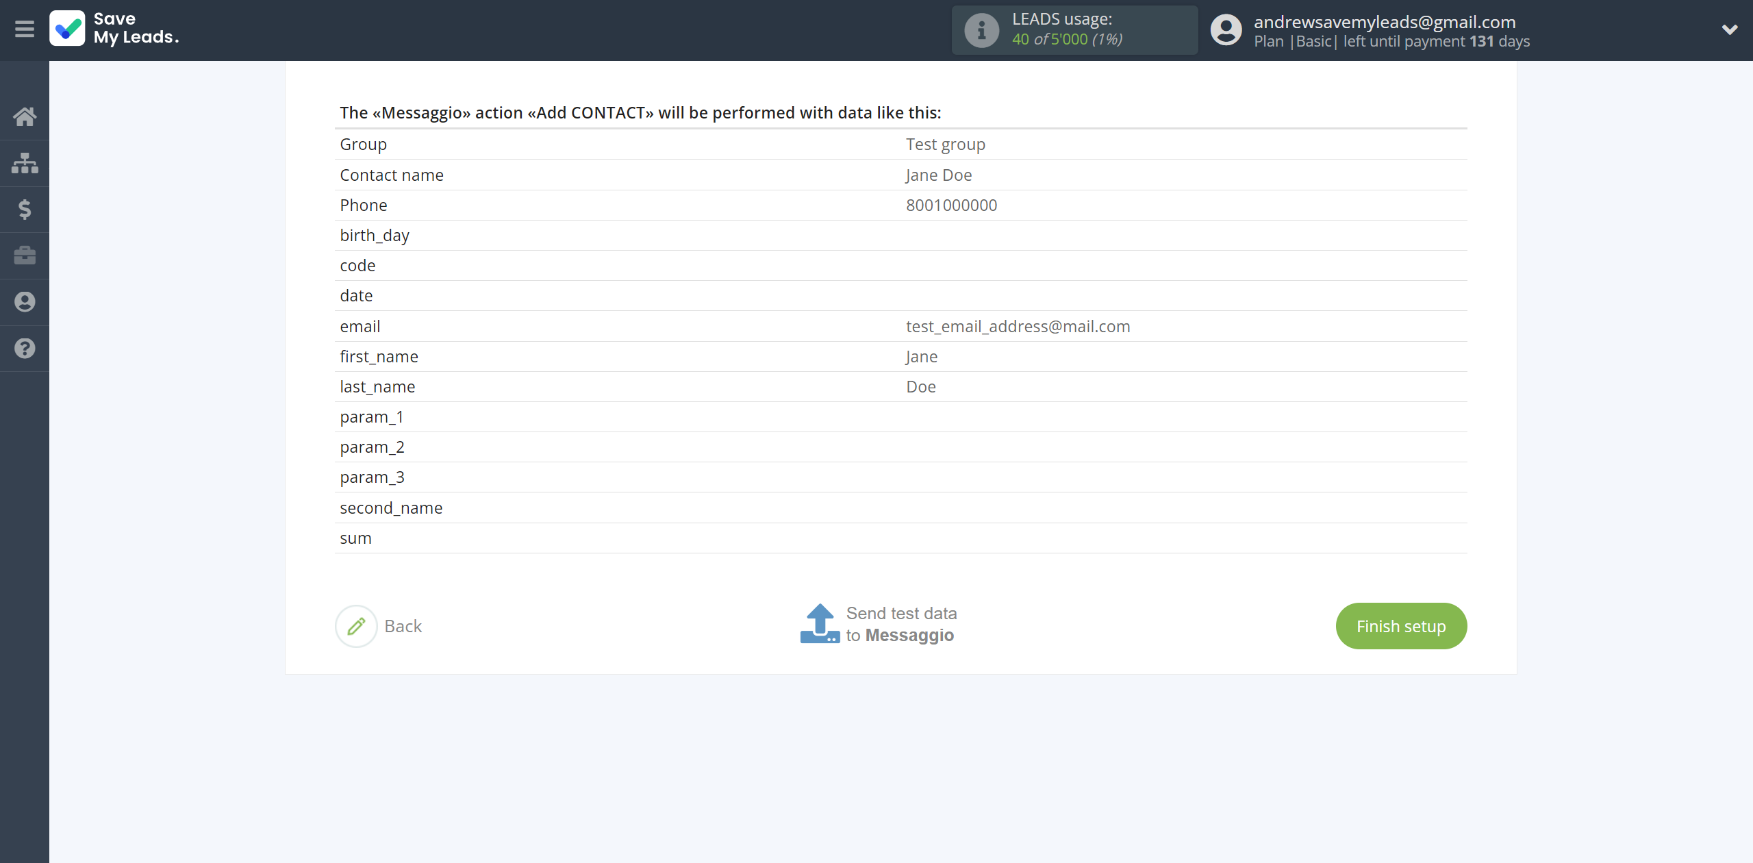Select the phone value 8001000000

pyautogui.click(x=951, y=205)
